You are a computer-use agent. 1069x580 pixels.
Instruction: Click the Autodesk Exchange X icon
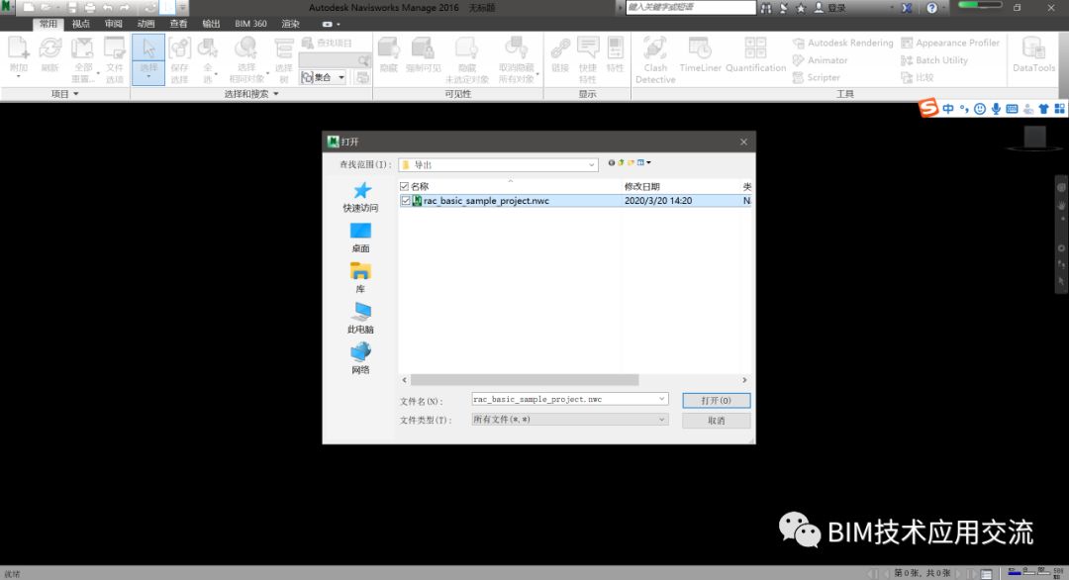(907, 8)
